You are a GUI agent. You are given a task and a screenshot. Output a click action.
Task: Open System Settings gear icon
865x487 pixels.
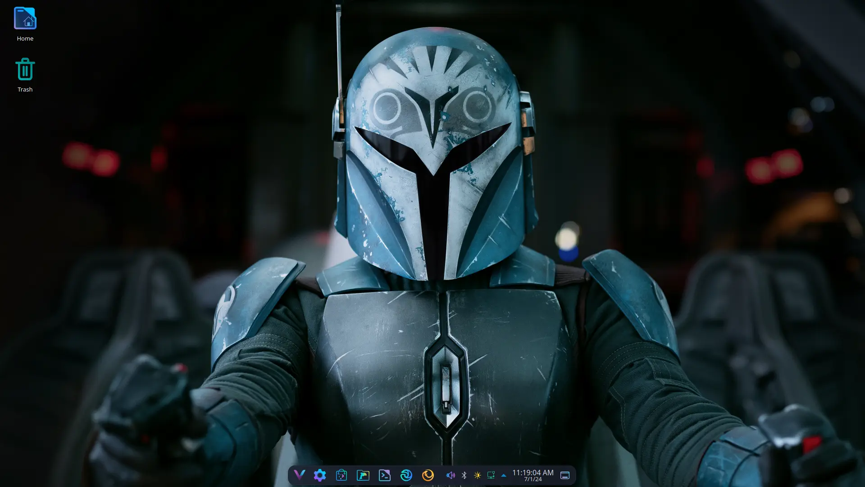click(320, 475)
